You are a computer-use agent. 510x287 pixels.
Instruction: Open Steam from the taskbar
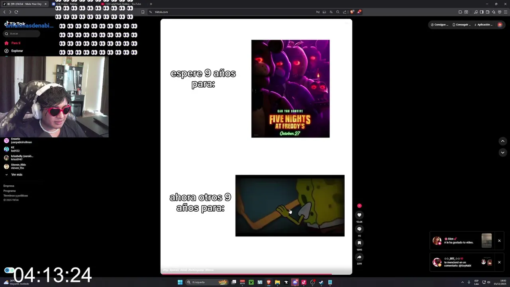click(321, 282)
